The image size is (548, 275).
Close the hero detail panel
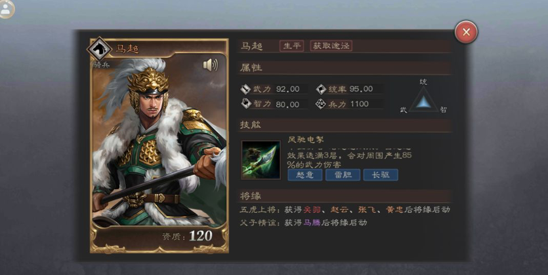[466, 32]
